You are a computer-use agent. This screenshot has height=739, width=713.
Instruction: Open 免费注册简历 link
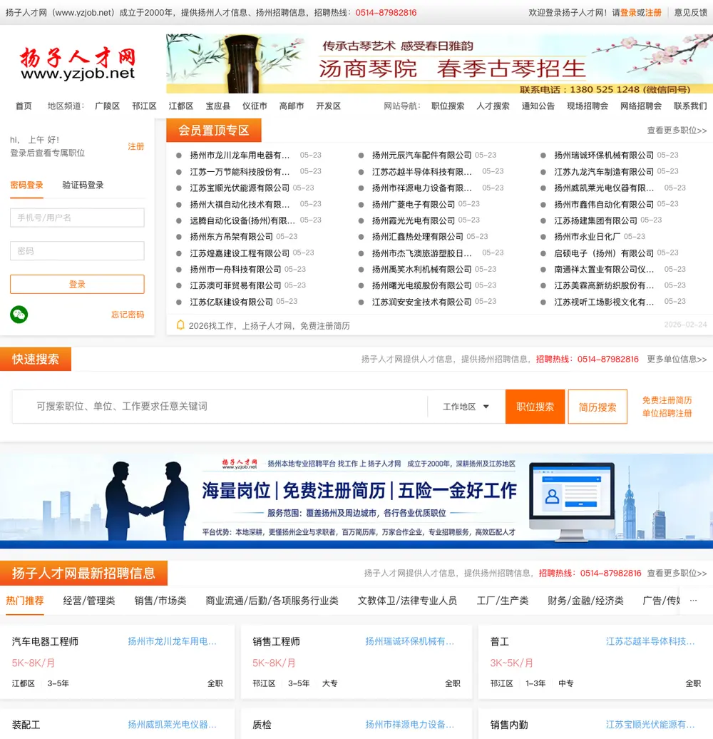point(667,400)
